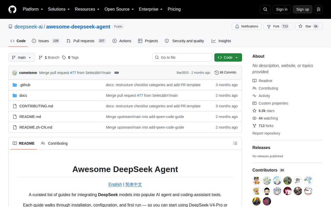Select the README tab in the file viewer
The width and height of the screenshot is (331, 207).
(24, 143)
